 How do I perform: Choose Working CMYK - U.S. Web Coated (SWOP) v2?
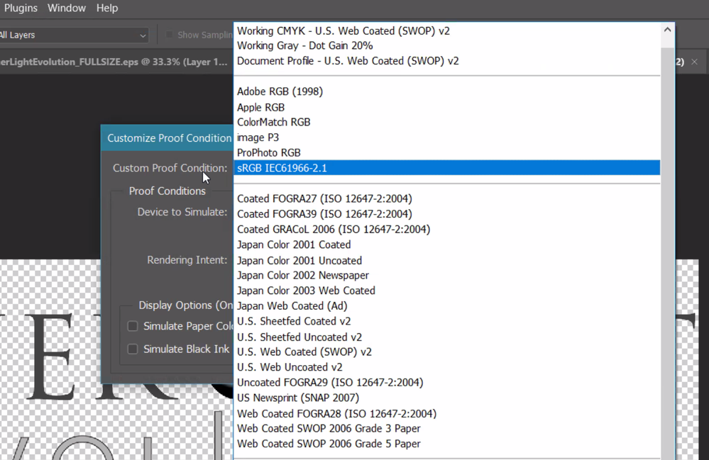click(x=343, y=30)
